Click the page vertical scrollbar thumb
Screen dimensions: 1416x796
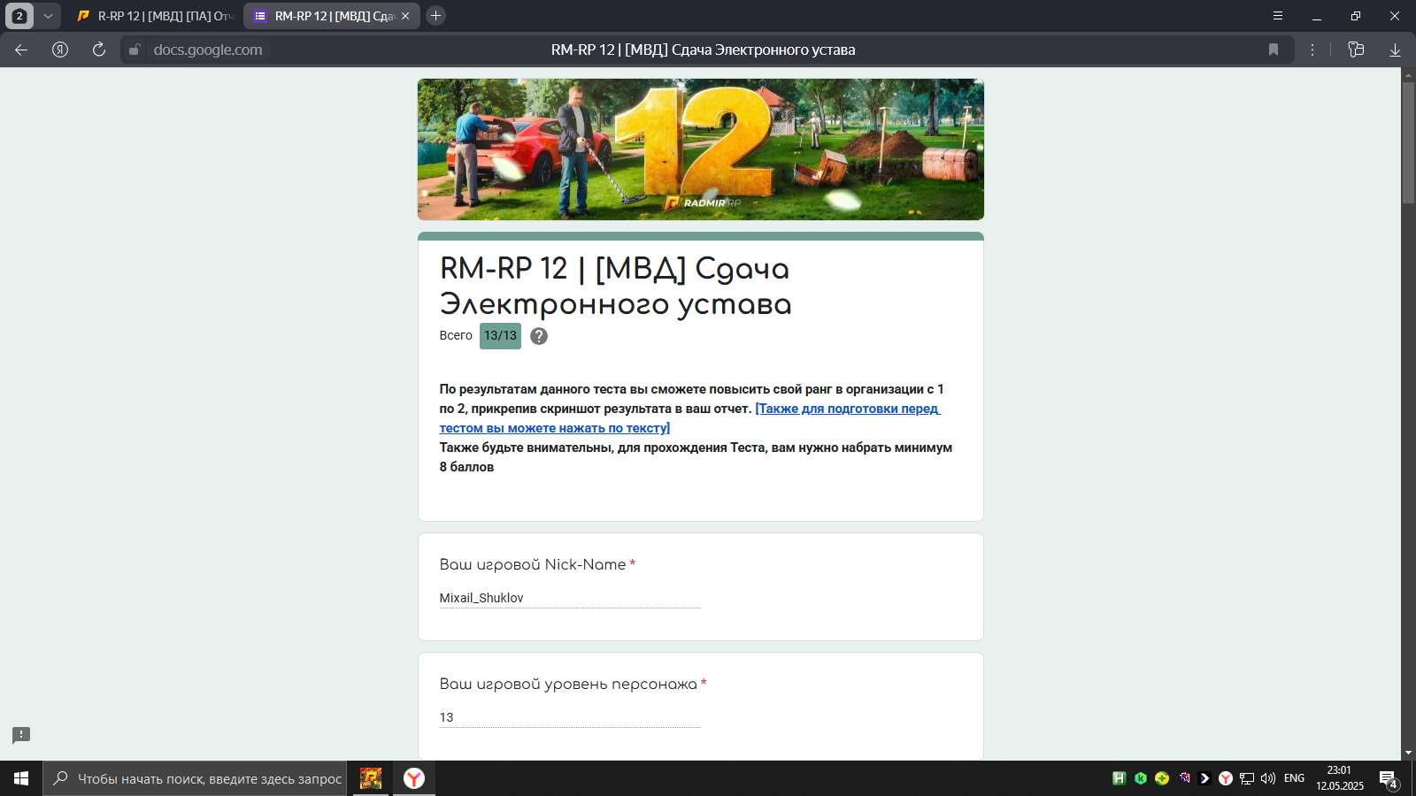click(1408, 143)
